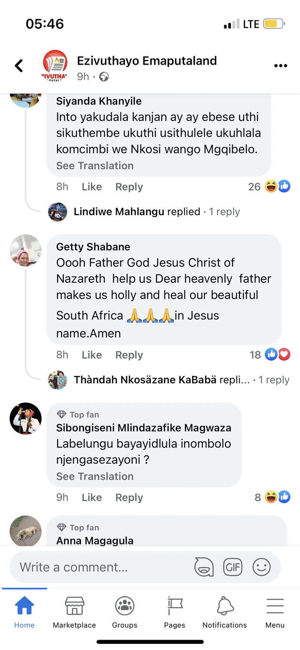
Task: Switch to the Marketplace tab
Action: click(x=74, y=612)
